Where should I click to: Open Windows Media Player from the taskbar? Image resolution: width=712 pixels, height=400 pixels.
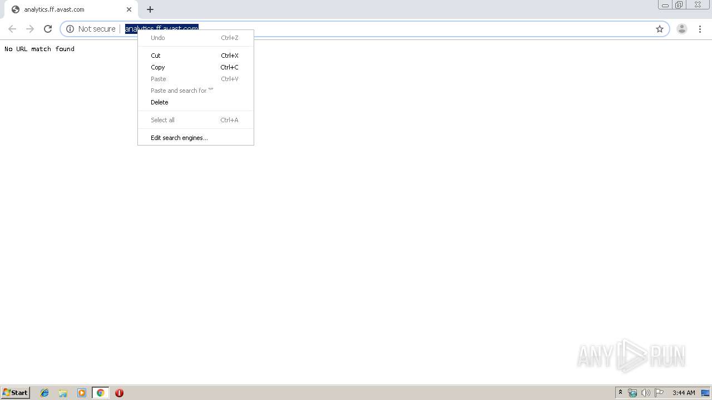[82, 393]
